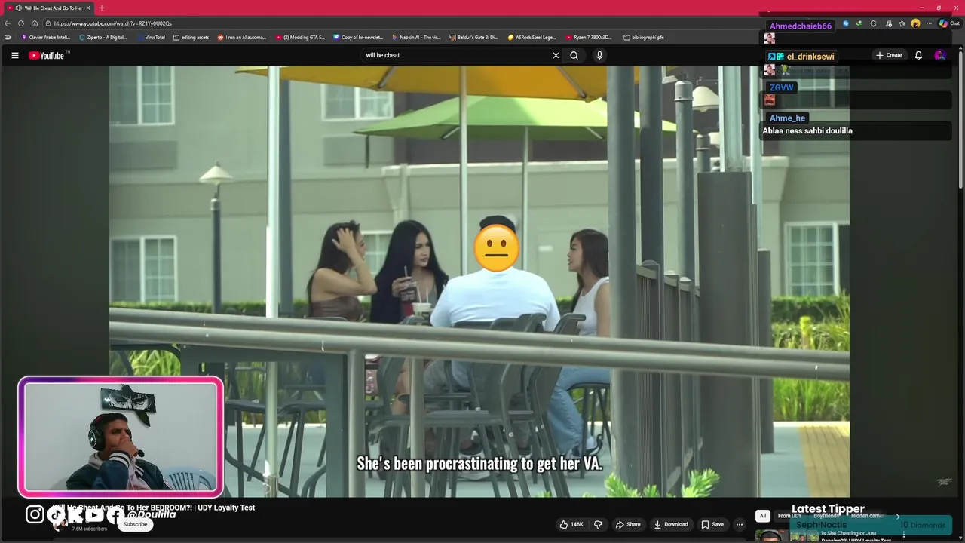
Task: Reload the page with the refresh icon
Action: click(x=21, y=23)
